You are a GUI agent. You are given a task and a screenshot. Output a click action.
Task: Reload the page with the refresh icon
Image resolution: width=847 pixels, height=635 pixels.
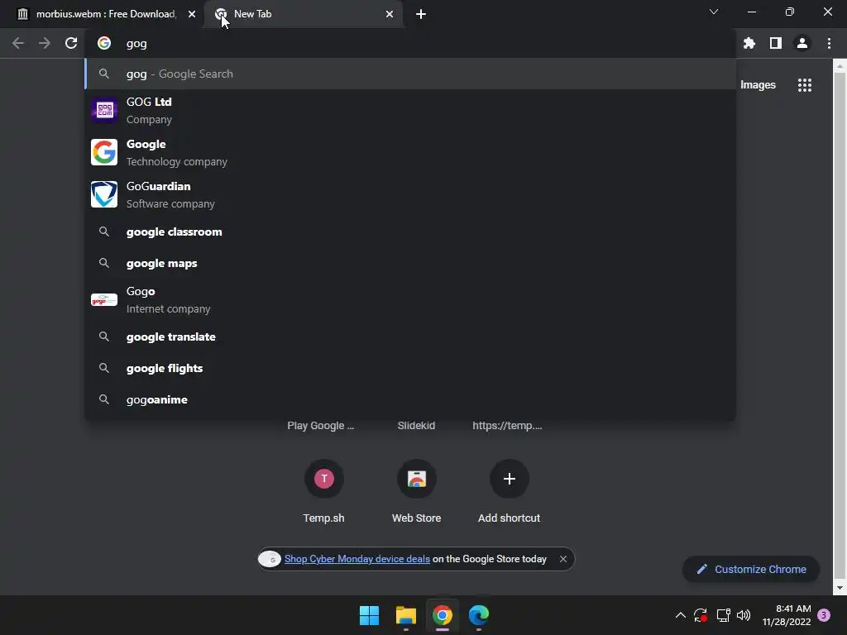[x=71, y=43]
